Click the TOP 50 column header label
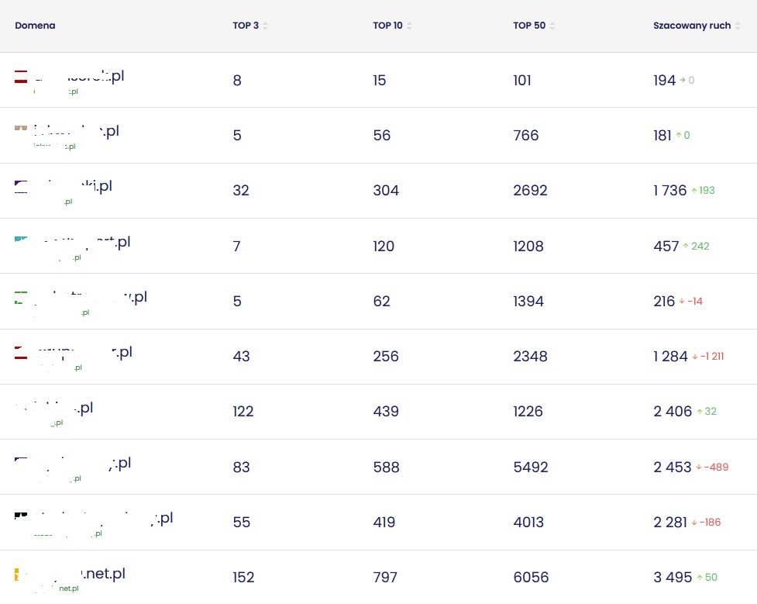The height and width of the screenshot is (604, 757). [x=529, y=26]
